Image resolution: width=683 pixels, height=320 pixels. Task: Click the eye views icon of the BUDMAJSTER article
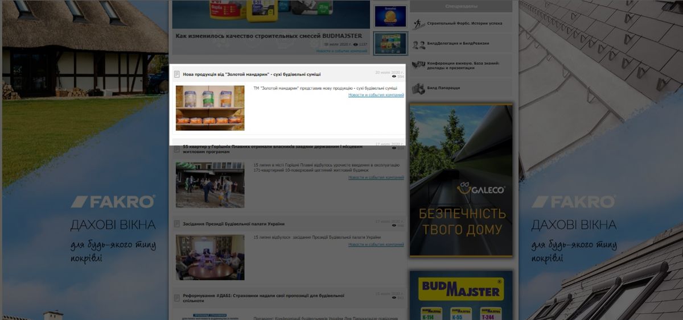click(356, 44)
